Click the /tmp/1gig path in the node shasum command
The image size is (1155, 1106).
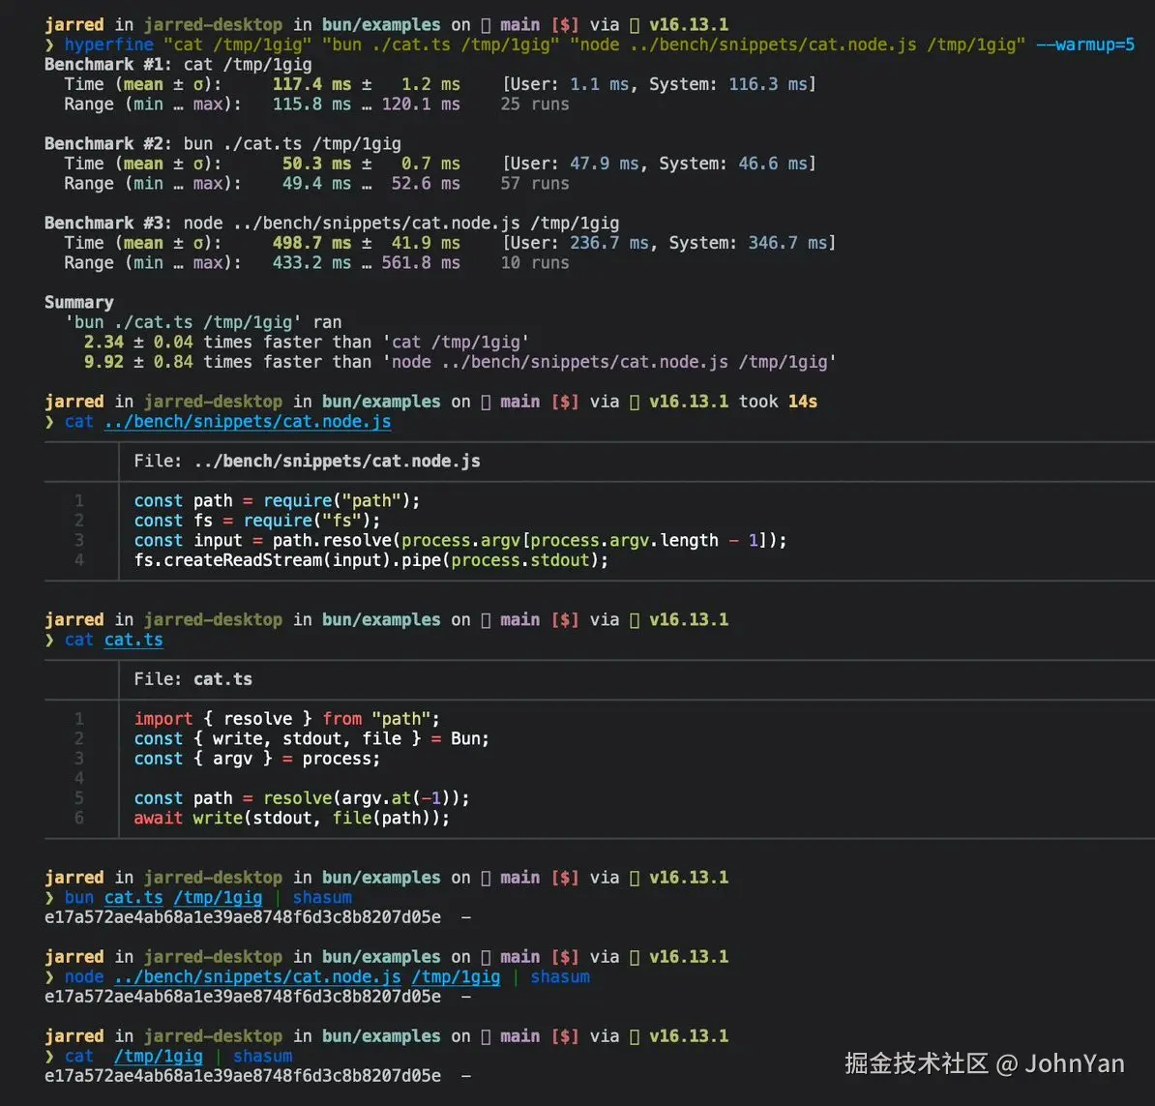pyautogui.click(x=456, y=977)
